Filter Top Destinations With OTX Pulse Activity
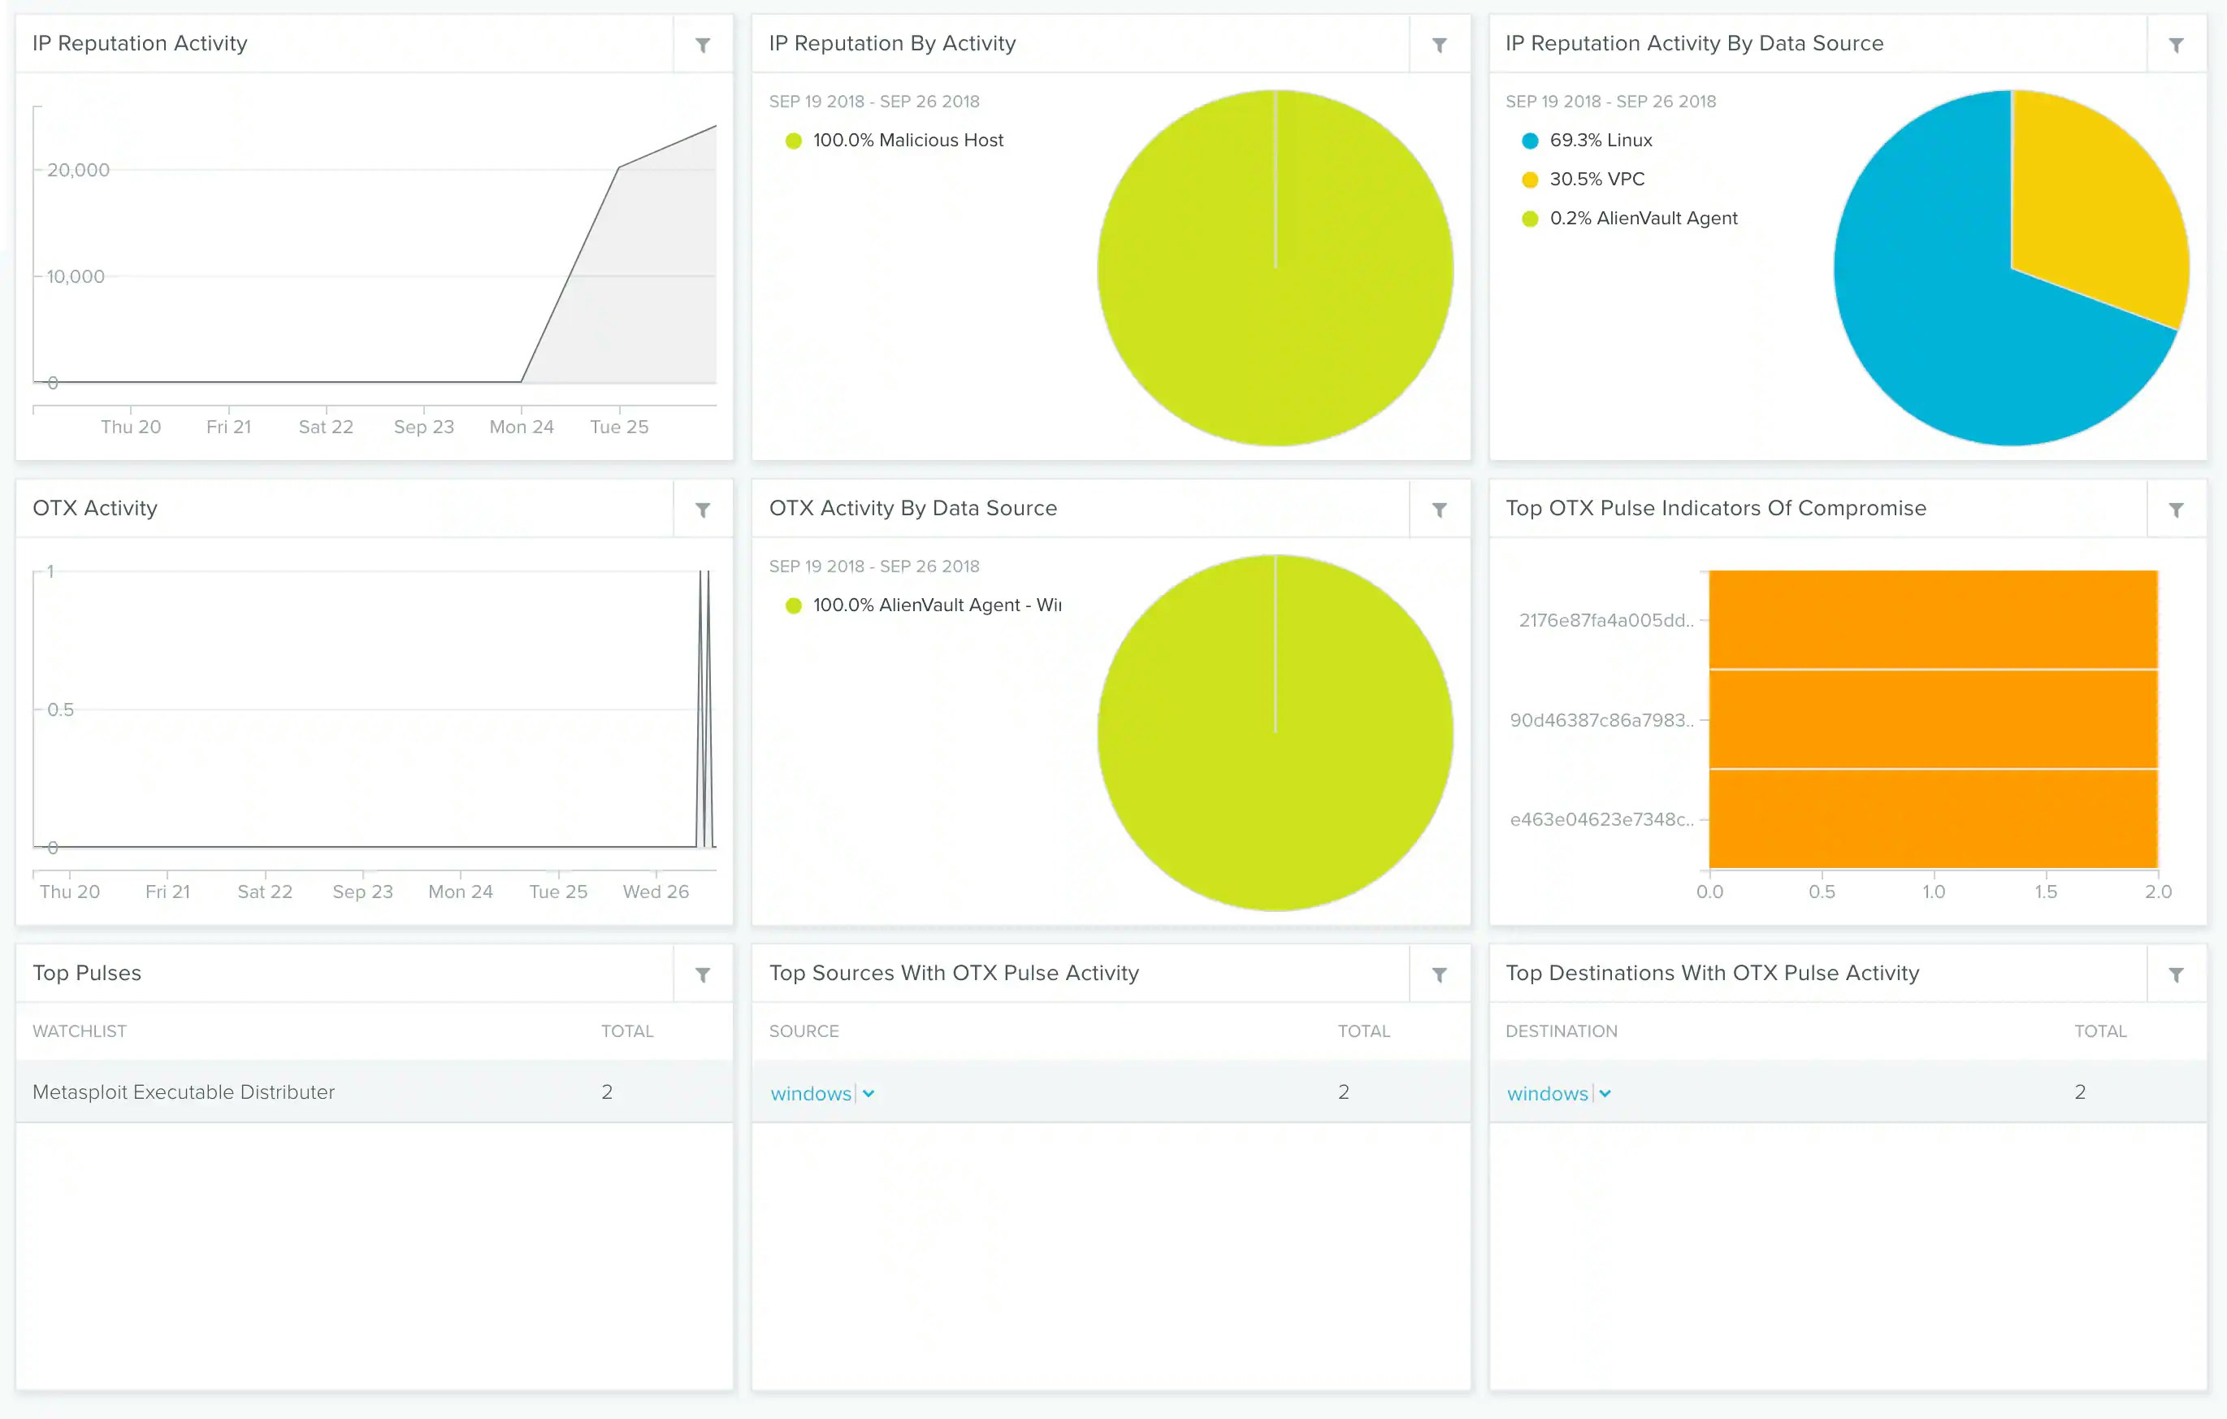This screenshot has height=1419, width=2227. pos(2175,974)
